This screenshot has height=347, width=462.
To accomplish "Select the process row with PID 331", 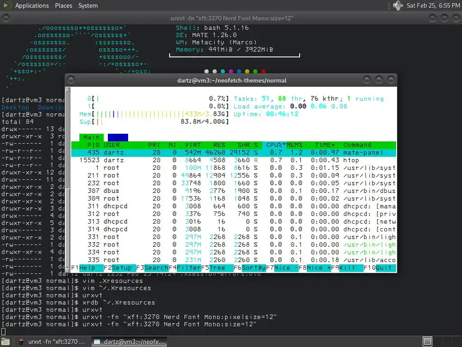I will 234,237.
